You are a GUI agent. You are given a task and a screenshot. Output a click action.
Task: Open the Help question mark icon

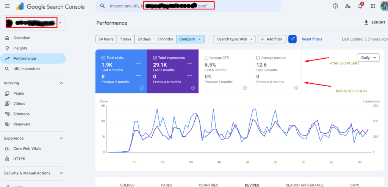tap(335, 6)
